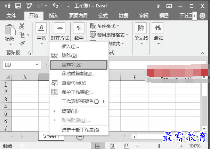Select row 3 header
The width and height of the screenshot is (210, 149).
6,99
